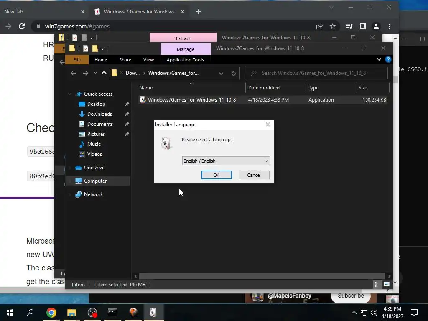Select Windows7Games_for_Windows_11_10_8 application file

click(x=191, y=100)
